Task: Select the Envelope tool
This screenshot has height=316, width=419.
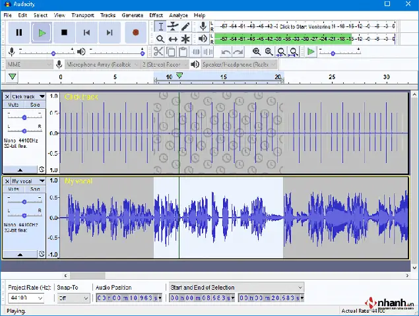Action: (x=173, y=26)
